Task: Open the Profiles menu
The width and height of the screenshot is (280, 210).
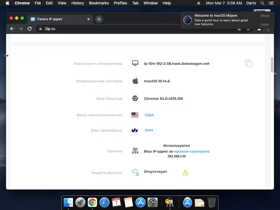Action: [x=120, y=3]
